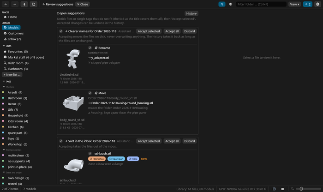Filter by the Household (4) tag
323x192 pixels.
pyautogui.click(x=18, y=115)
